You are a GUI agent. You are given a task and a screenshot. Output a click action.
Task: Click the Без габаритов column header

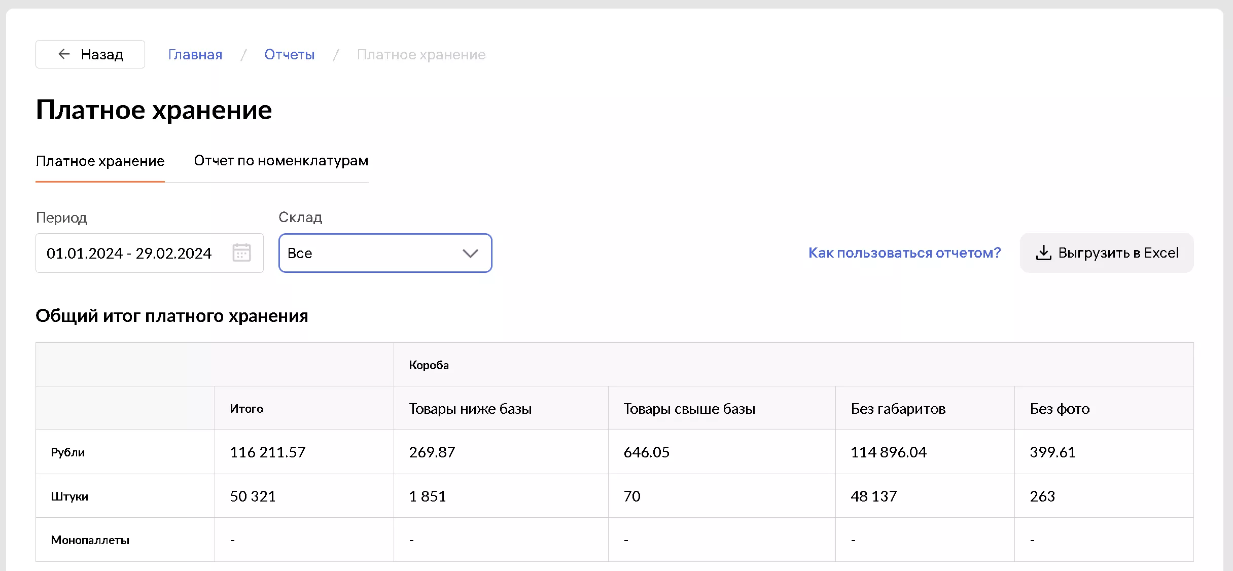[898, 409]
